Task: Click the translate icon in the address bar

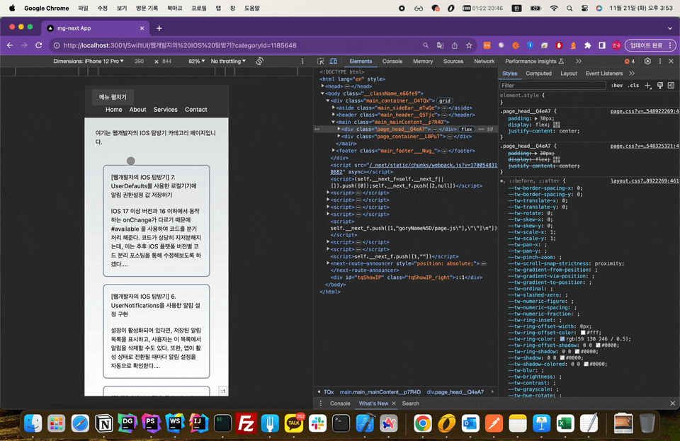Action: click(440, 45)
